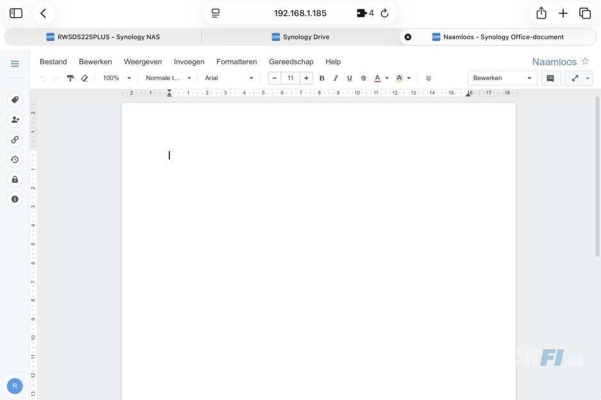This screenshot has height=400, width=601.
Task: Toggle bold formatting
Action: click(322, 78)
